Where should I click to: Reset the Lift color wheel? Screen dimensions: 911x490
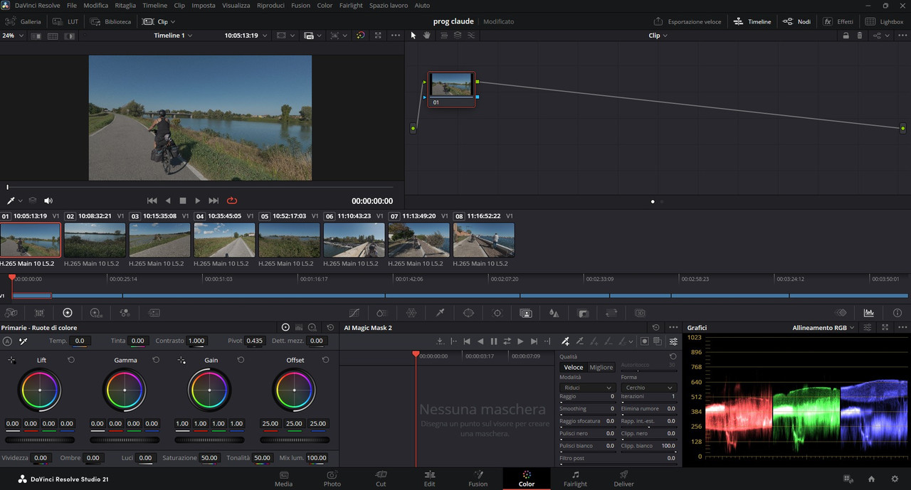pos(71,360)
